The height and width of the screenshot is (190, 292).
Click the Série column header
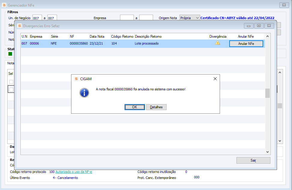[60, 37]
